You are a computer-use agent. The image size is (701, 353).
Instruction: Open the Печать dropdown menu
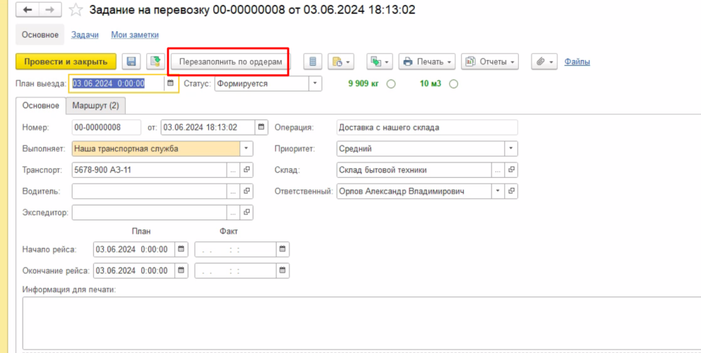(x=428, y=62)
